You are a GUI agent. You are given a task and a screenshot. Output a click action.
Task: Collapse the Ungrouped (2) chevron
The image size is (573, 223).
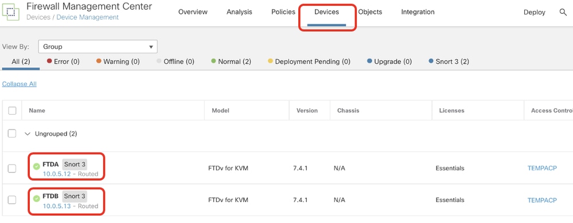pos(27,134)
